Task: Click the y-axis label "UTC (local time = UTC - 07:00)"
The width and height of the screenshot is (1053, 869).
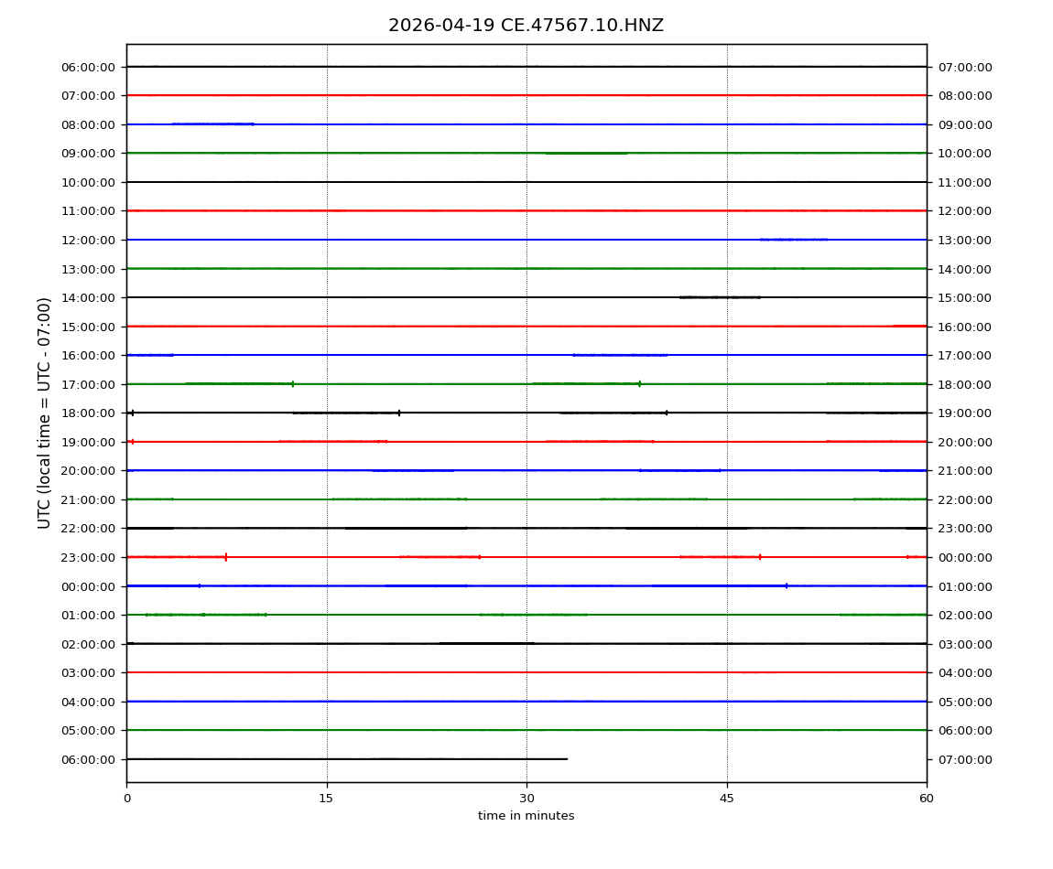Action: point(45,413)
